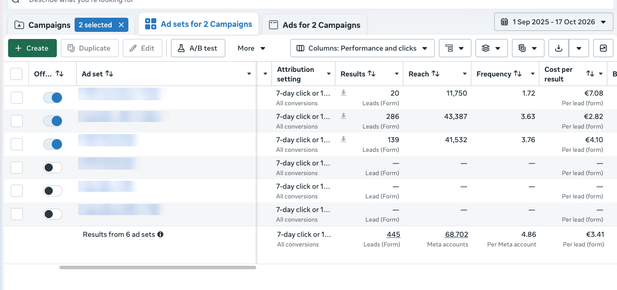Screen dimensions: 617x290
Task: Select the frequency value 1.72
Action: coord(528,93)
